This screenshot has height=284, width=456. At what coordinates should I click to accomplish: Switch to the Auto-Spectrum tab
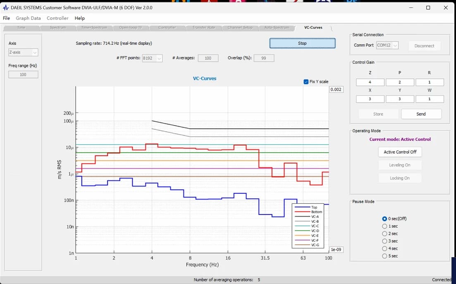(277, 28)
